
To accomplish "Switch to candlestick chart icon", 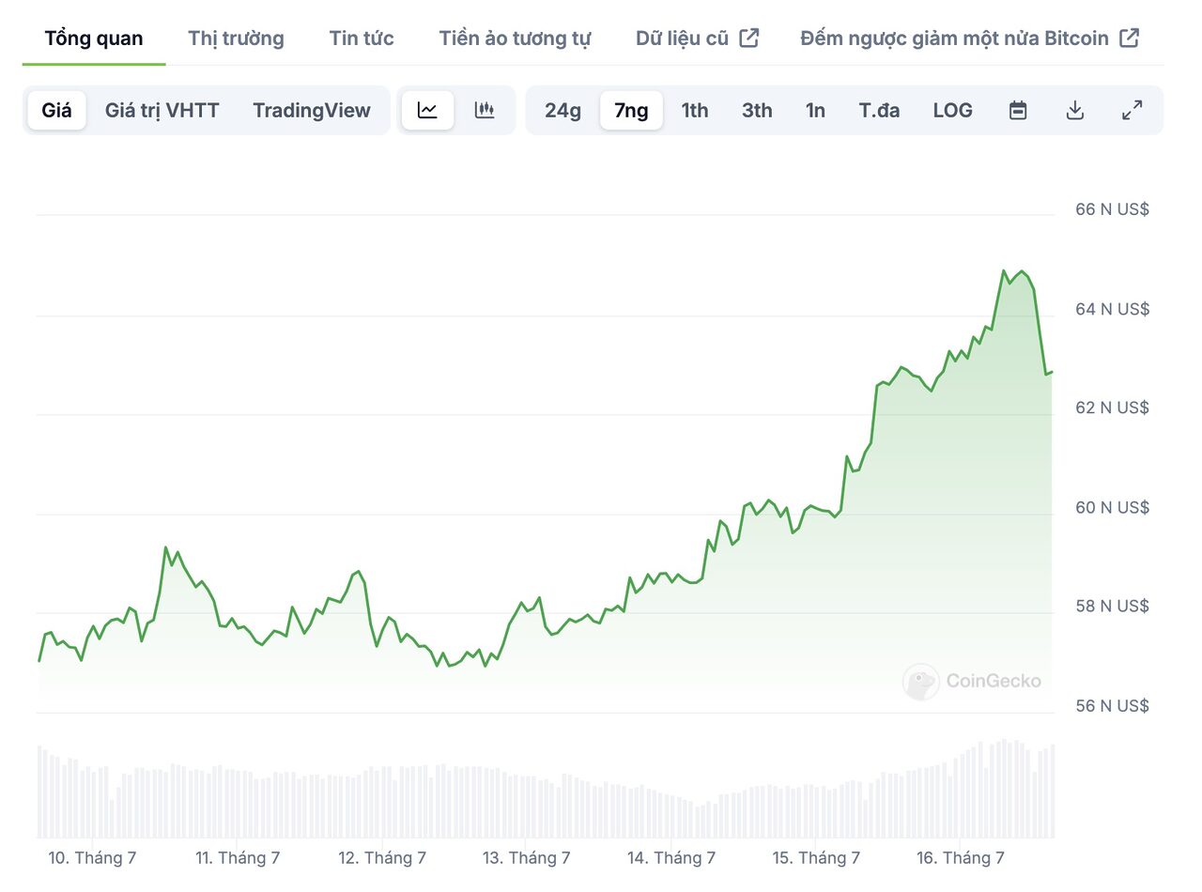I will click(x=485, y=110).
